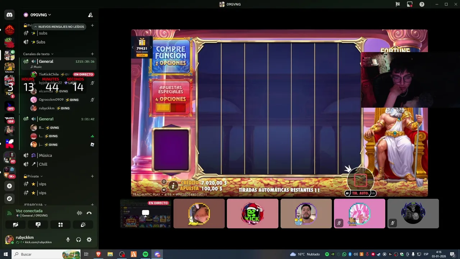Toggle microphone mute in user panel
Image resolution: width=460 pixels, height=259 pixels.
tap(68, 240)
